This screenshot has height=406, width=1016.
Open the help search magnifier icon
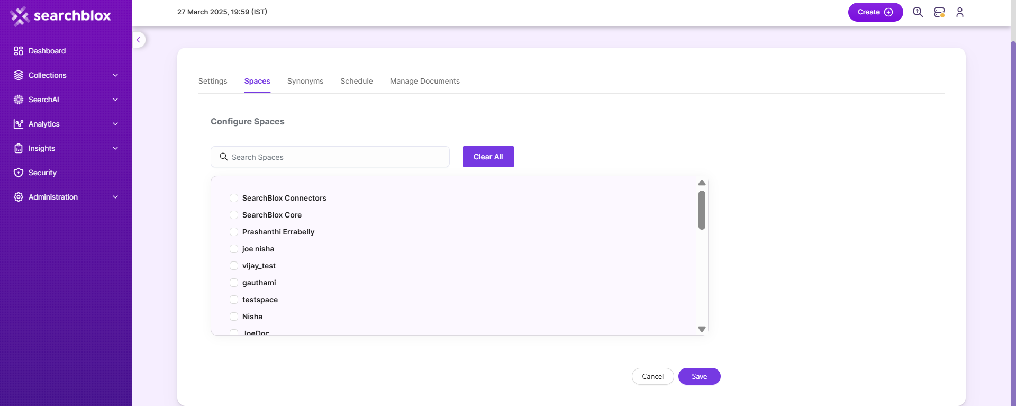tap(918, 12)
